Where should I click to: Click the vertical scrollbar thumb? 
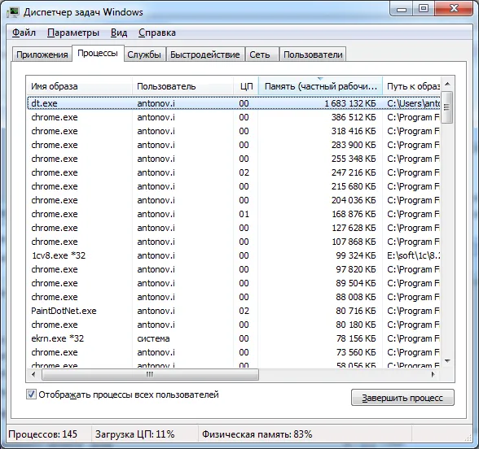coord(447,107)
